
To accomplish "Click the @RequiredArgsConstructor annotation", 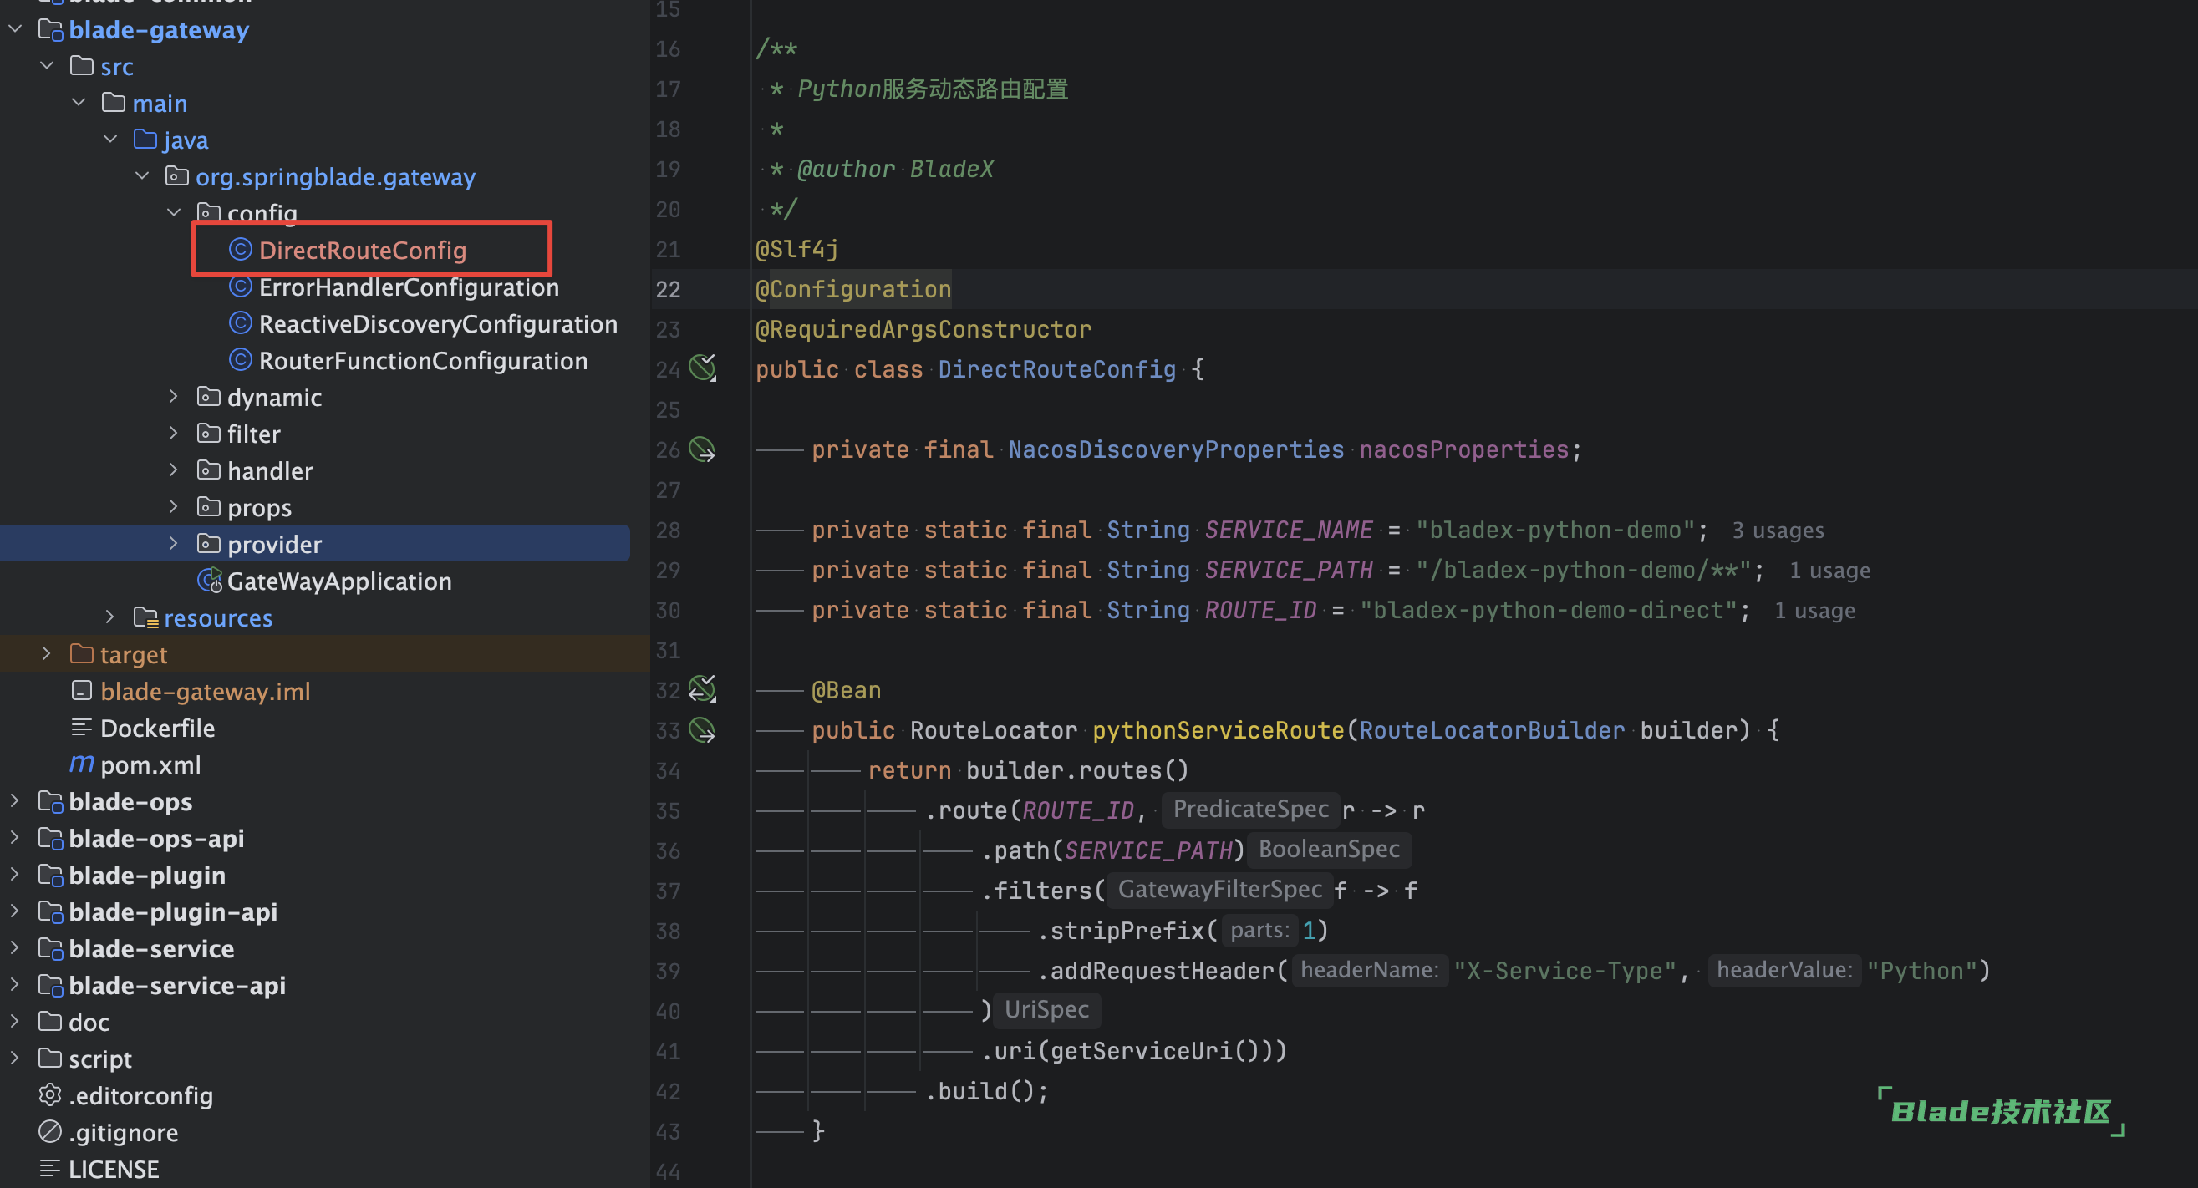I will pos(923,329).
